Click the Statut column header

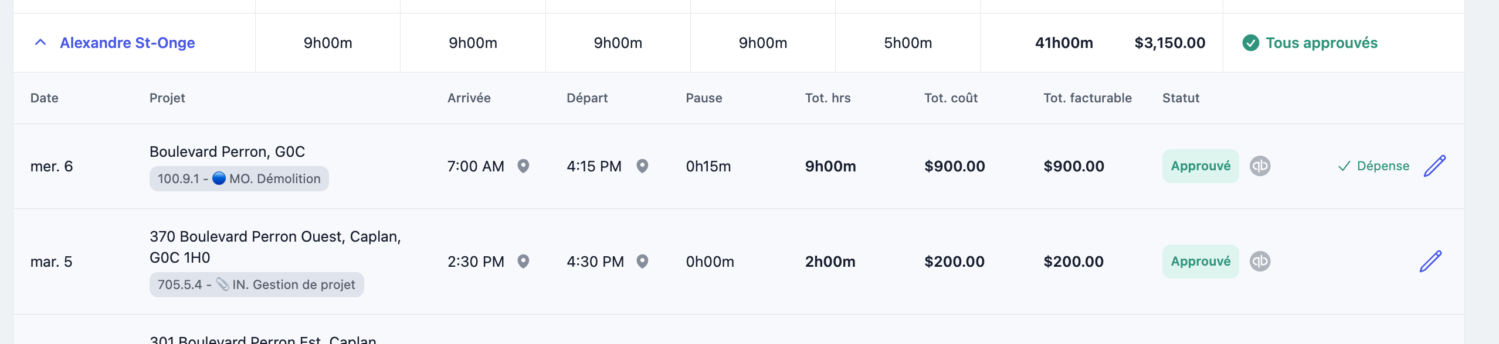coord(1181,98)
